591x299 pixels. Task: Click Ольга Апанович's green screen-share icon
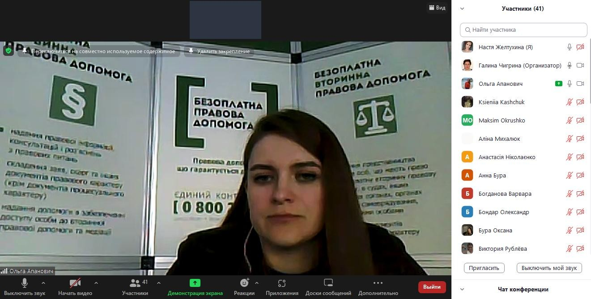558,84
